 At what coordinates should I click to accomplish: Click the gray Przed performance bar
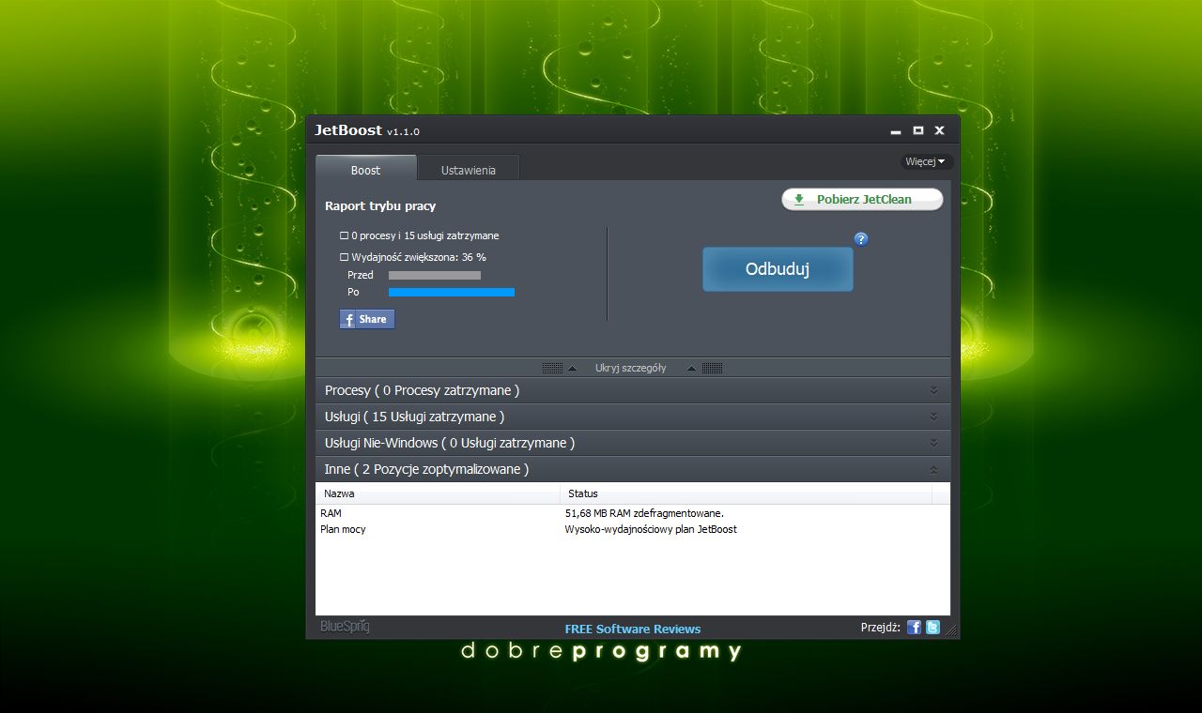click(x=435, y=276)
